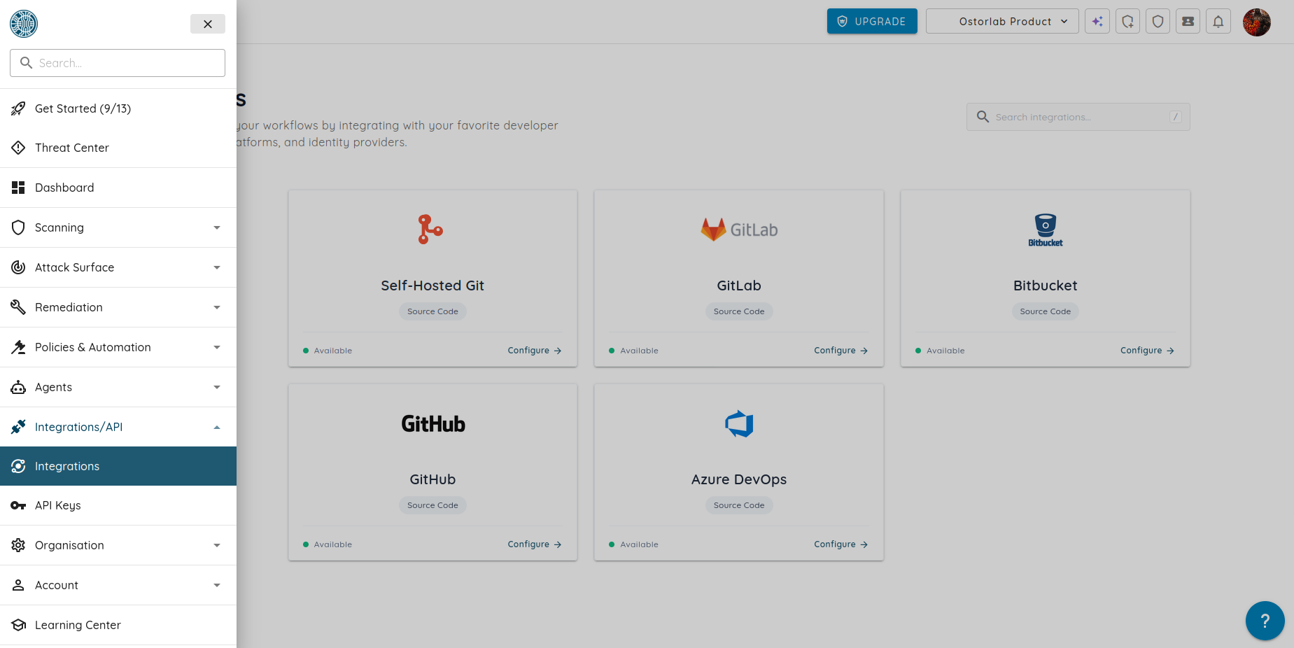
Task: Expand Account dropdown arrow
Action: (x=217, y=585)
